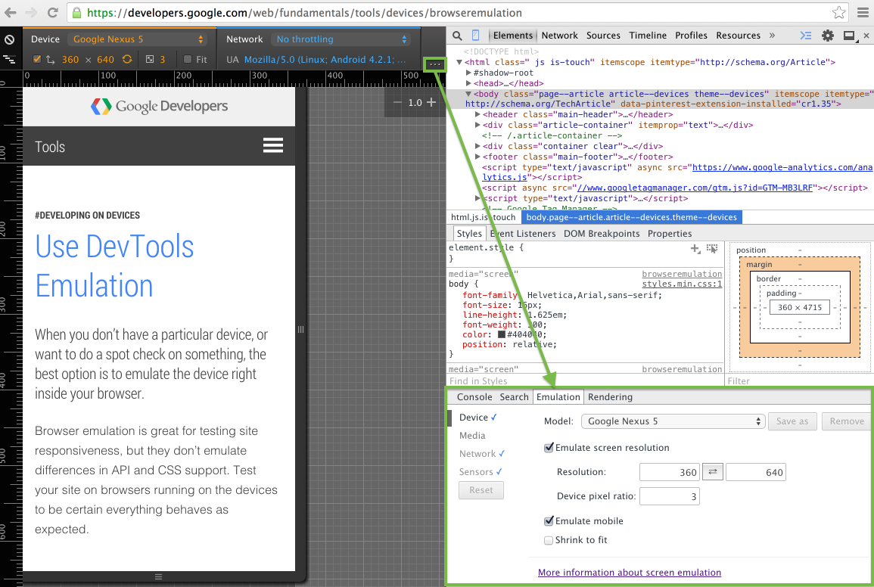Expand the footer main-footer node
Image resolution: width=874 pixels, height=587 pixels.
477,157
